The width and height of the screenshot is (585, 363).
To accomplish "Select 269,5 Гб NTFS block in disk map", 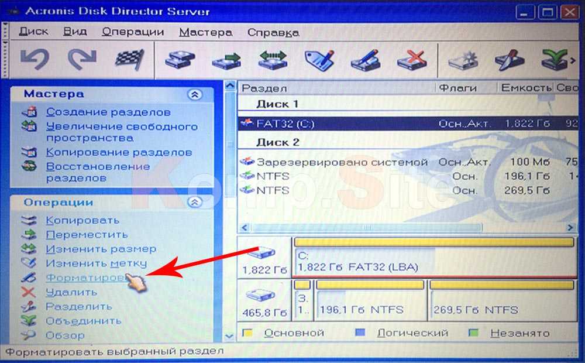I will coord(502,300).
